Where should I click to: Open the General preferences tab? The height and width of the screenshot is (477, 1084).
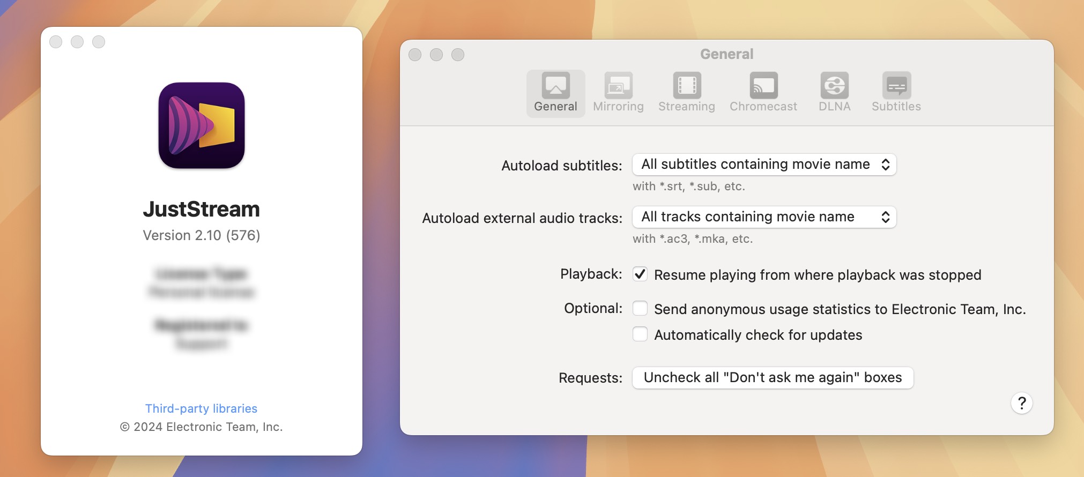point(555,93)
